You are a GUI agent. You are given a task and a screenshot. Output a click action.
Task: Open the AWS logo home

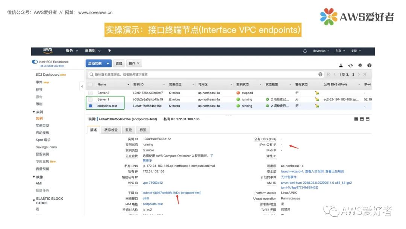tap(48, 50)
